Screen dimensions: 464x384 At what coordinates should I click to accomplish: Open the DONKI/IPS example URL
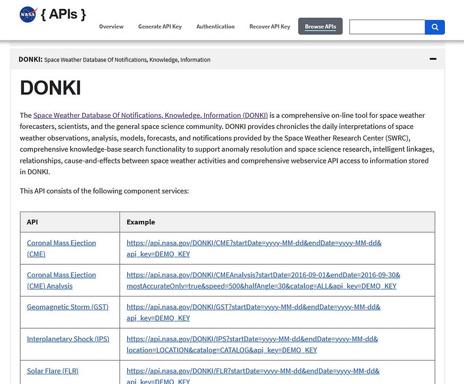252,344
